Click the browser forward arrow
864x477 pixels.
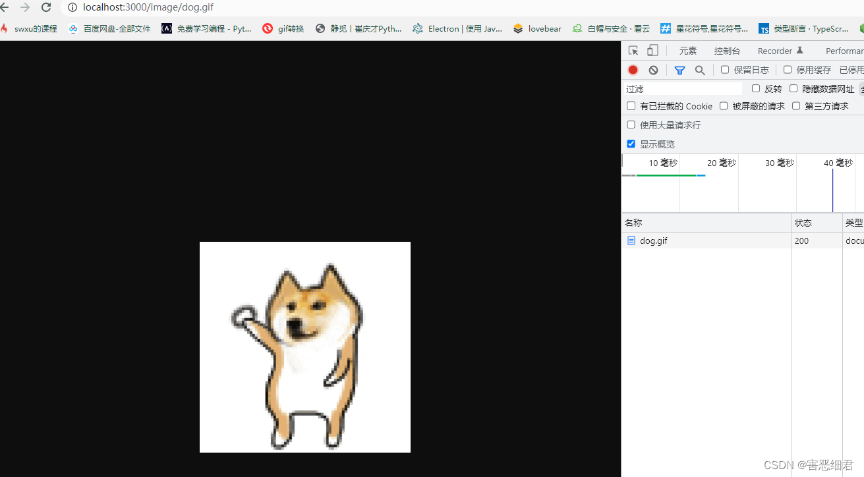(x=25, y=7)
